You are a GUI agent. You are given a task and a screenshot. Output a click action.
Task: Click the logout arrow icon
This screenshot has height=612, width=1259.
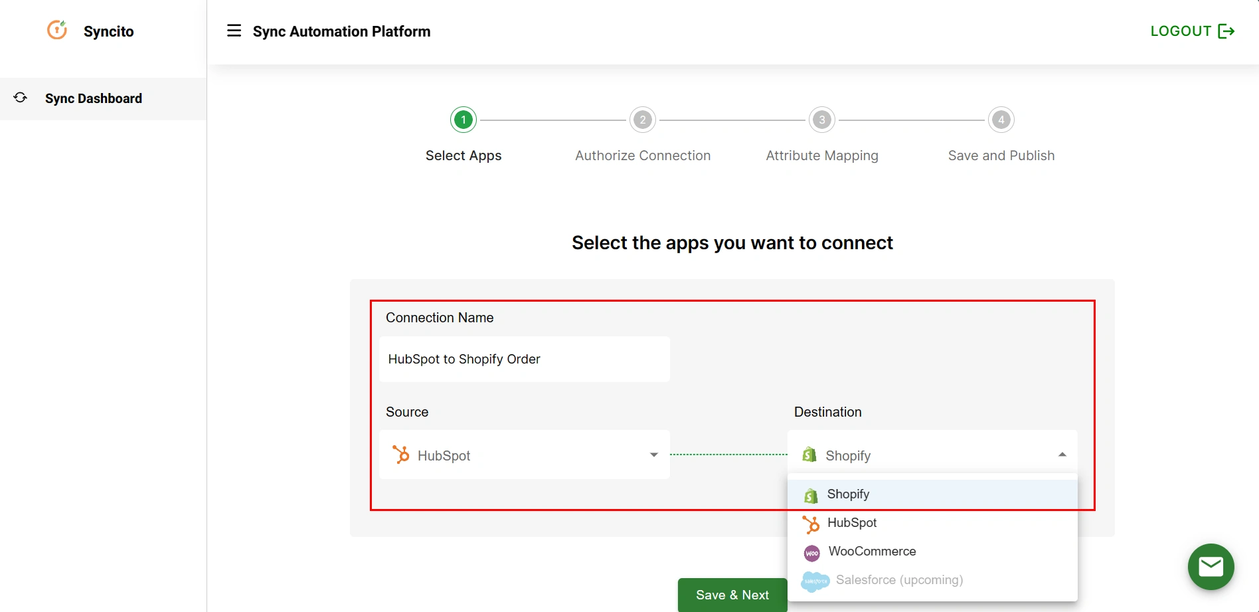tap(1227, 31)
